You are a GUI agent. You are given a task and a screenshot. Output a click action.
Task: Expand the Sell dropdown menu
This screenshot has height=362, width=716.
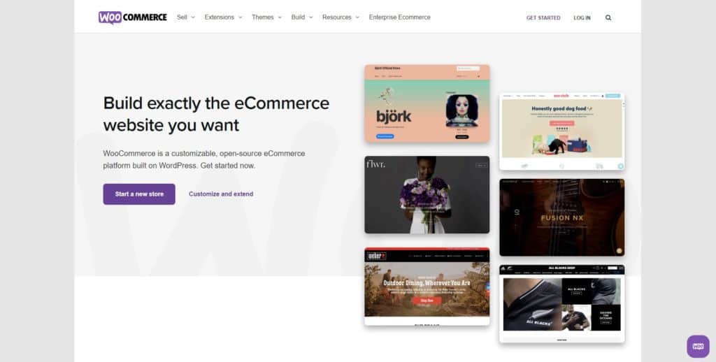pos(186,17)
